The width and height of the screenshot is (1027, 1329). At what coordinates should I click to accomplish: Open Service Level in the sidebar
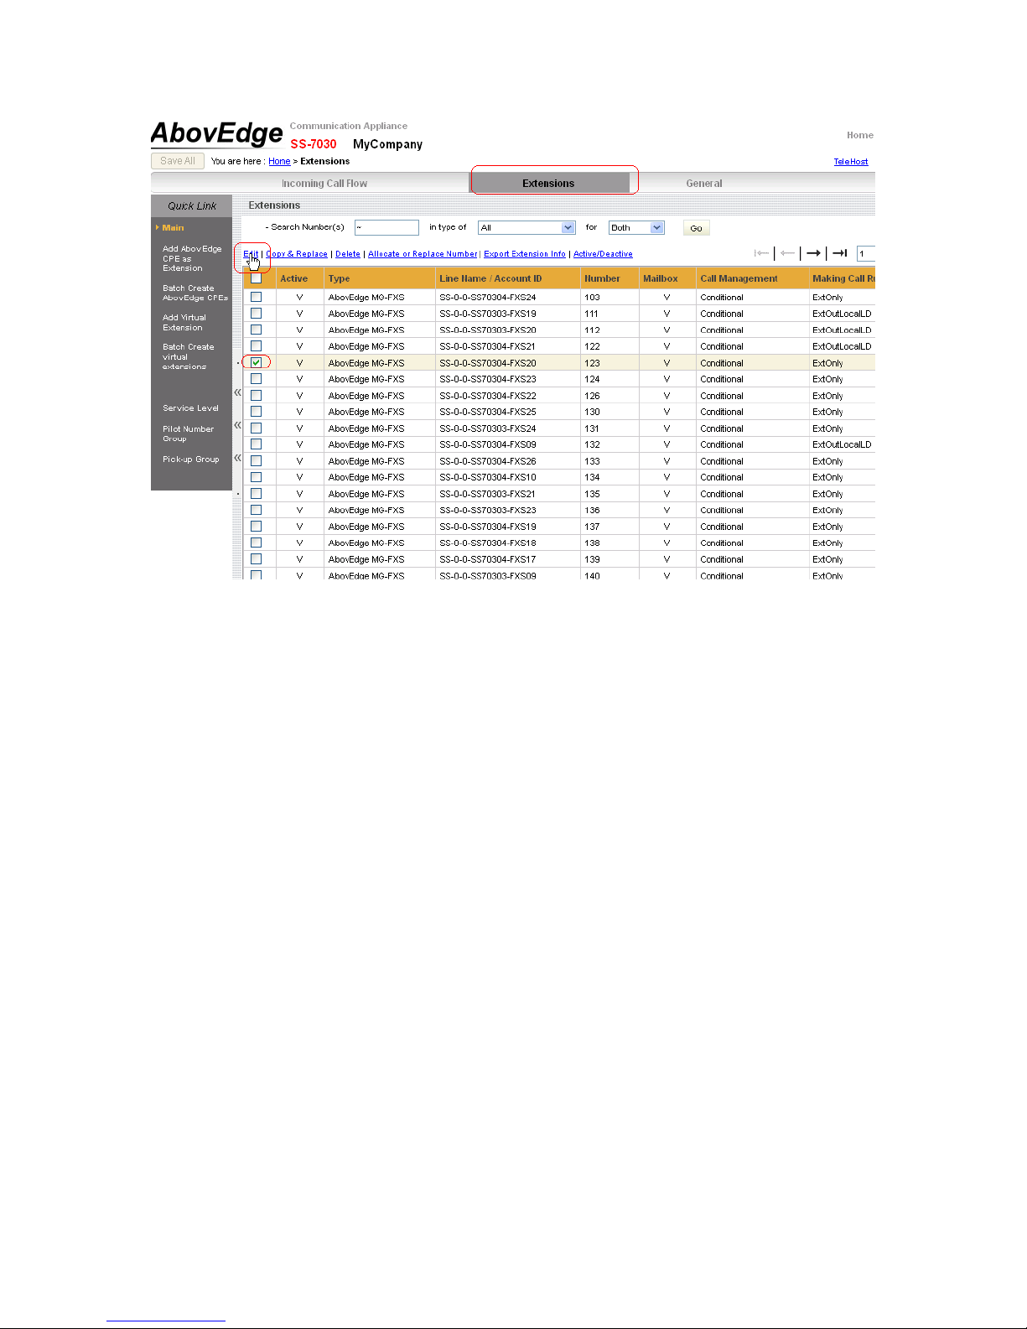pyautogui.click(x=190, y=408)
